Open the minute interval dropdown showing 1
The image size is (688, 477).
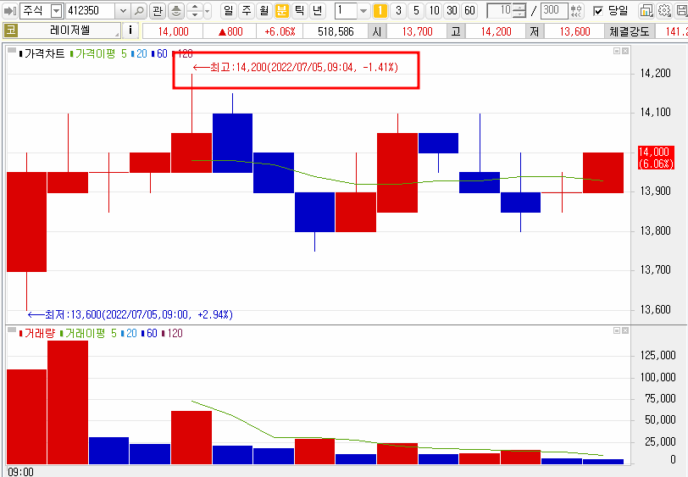[363, 10]
